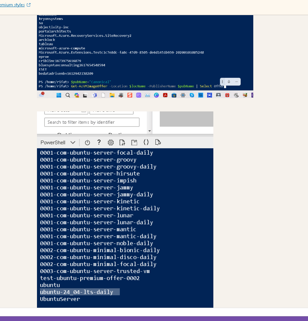Open the chart monitor app in the taskbar

[147, 95]
